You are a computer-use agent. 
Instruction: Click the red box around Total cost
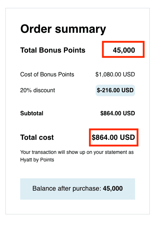[x=114, y=137]
